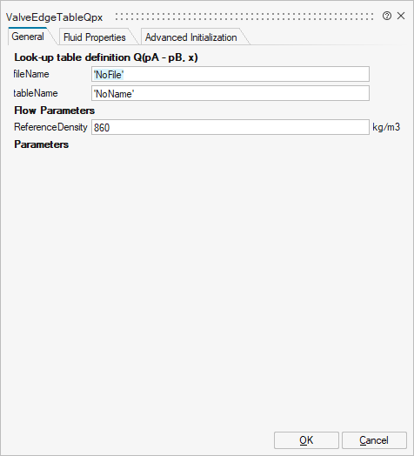Click the Parameters section heading
This screenshot has width=414, height=456.
41,144
